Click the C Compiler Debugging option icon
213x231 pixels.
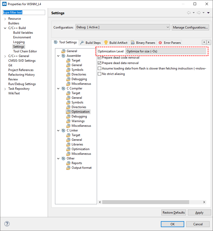click(x=68, y=116)
